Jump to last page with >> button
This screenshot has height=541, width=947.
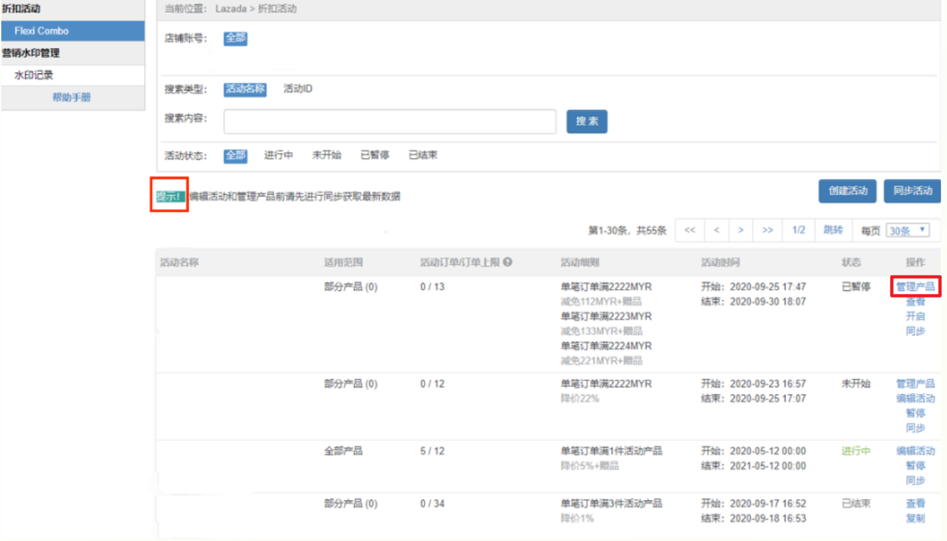[767, 230]
